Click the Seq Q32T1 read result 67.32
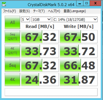This screenshot has height=100, width=103. pos(40,37)
